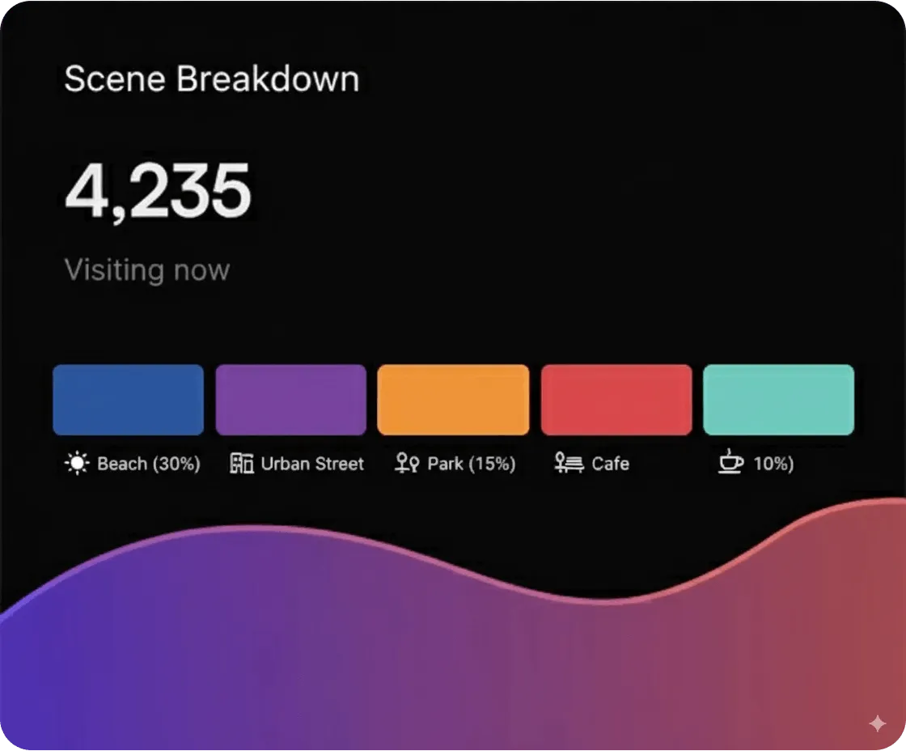Click the building icon for Urban Street
Image resolution: width=906 pixels, height=751 pixels.
(x=241, y=464)
